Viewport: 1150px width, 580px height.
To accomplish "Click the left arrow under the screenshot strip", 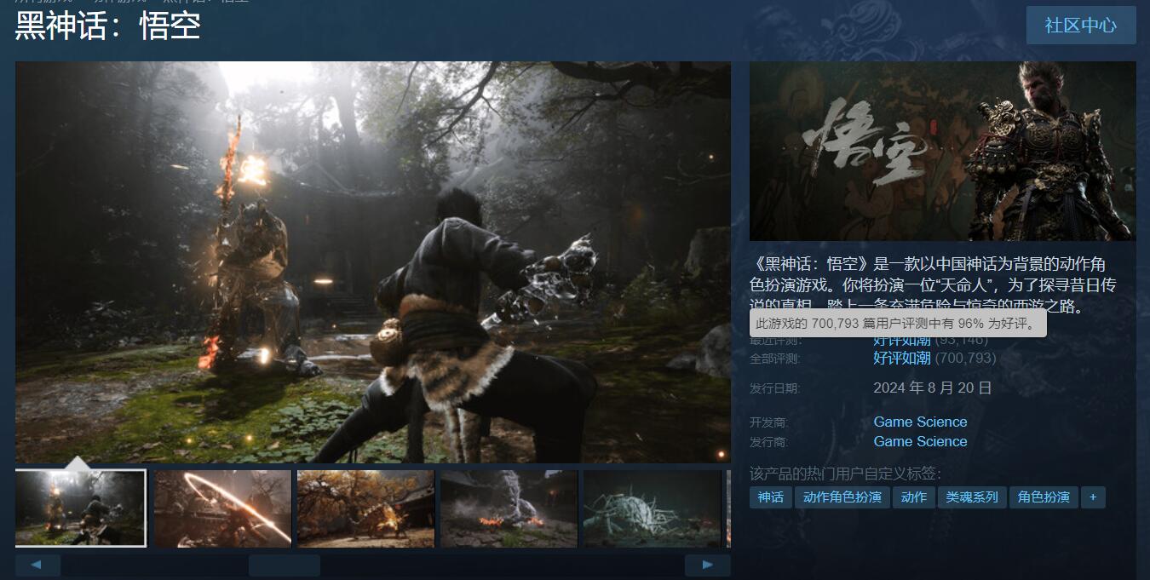I will click(37, 565).
